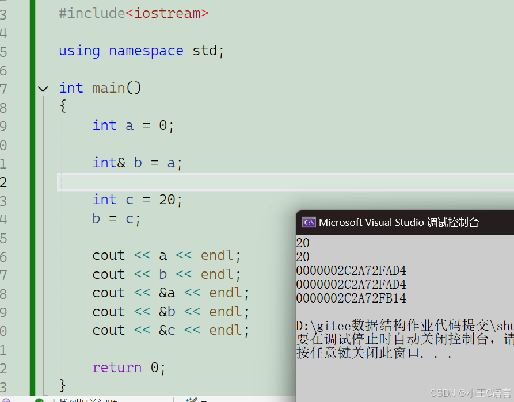Click the second '20' console output line
Screen dimensions: 514x402
click(x=303, y=257)
